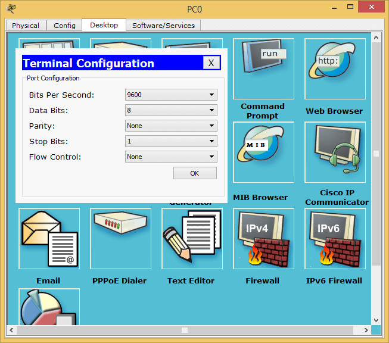This screenshot has height=343, width=389.
Task: Select the Desktop tab
Action: tap(104, 25)
